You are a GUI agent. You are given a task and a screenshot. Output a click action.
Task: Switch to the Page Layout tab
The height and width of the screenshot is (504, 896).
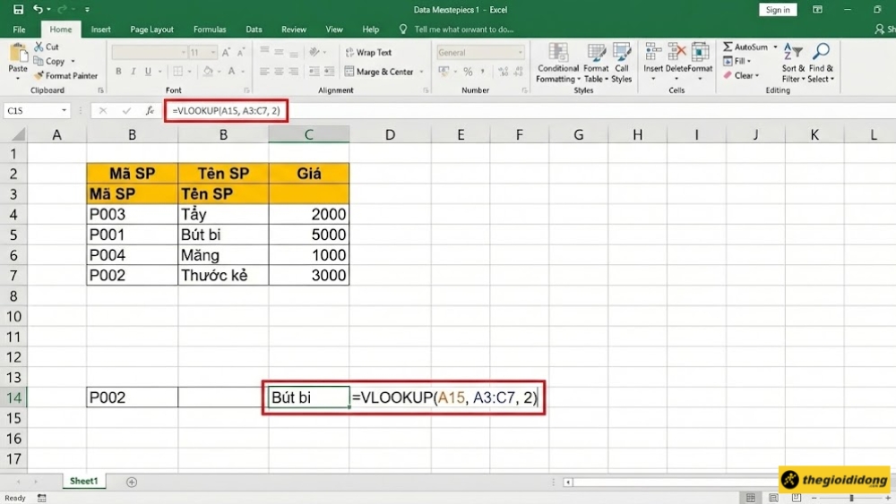point(151,30)
